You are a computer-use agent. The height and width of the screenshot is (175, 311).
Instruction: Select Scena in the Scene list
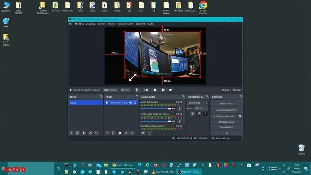(86, 103)
